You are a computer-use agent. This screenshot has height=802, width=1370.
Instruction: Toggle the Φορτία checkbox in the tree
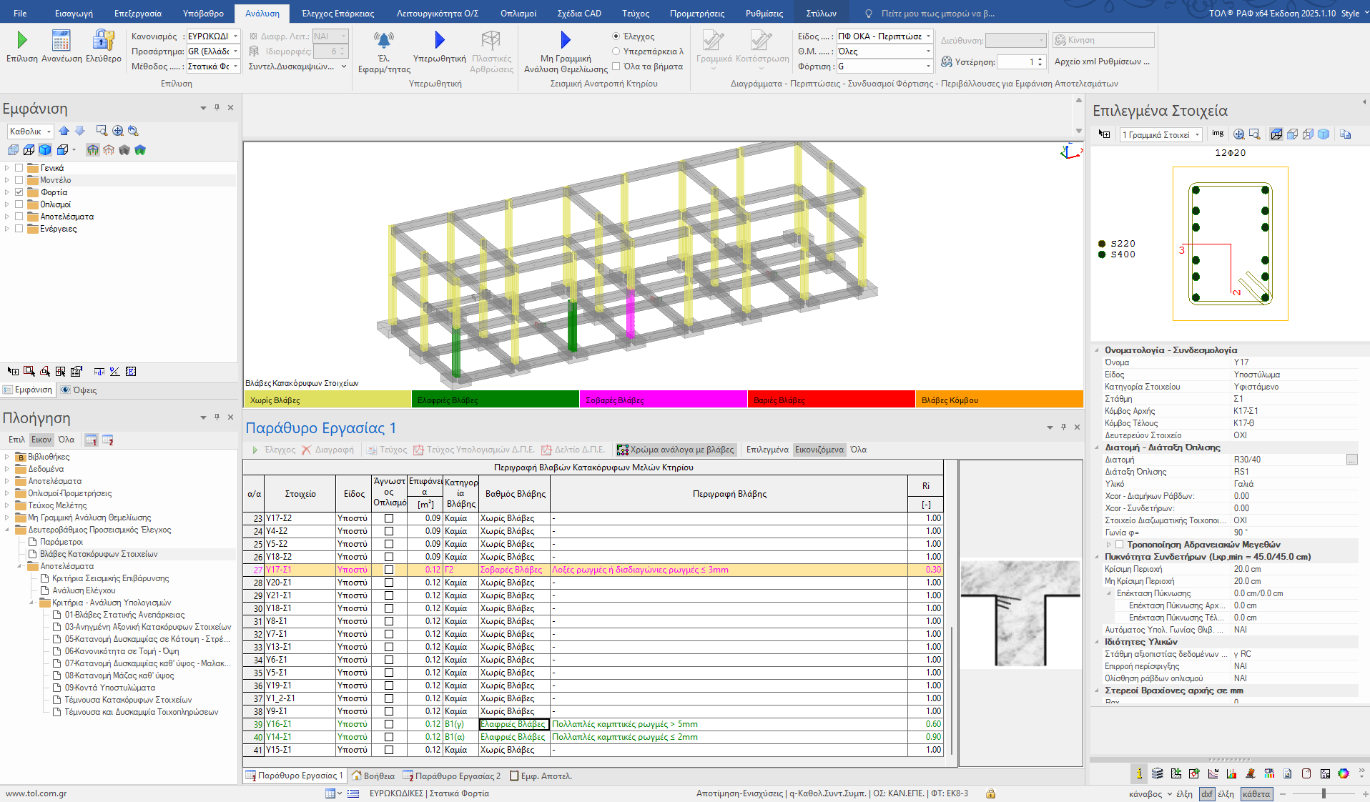pos(19,192)
